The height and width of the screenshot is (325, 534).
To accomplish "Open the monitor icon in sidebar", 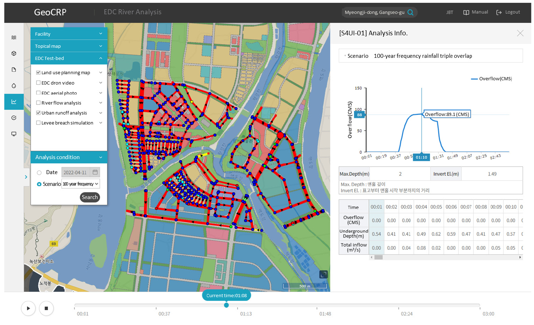I will tap(14, 134).
